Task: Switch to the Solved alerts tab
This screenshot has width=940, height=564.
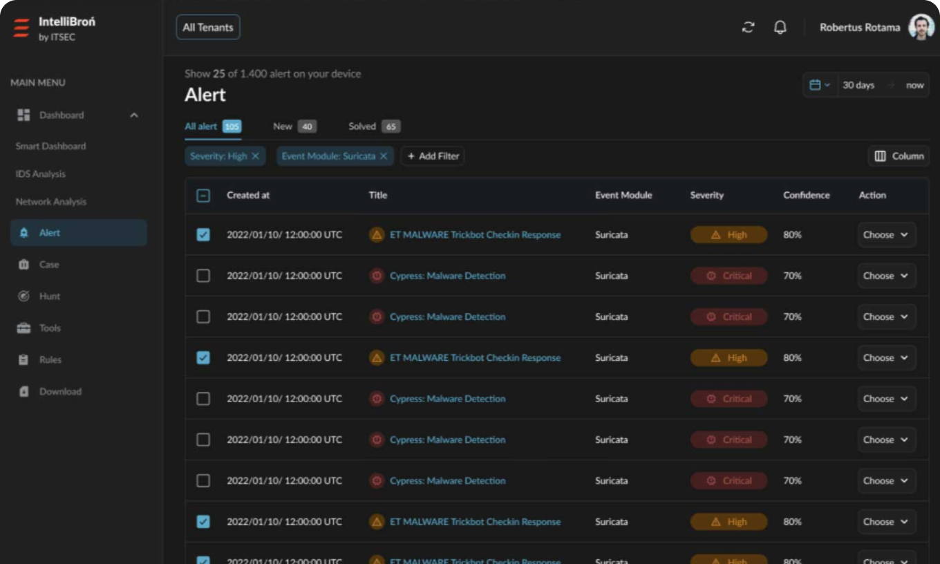Action: pos(373,126)
